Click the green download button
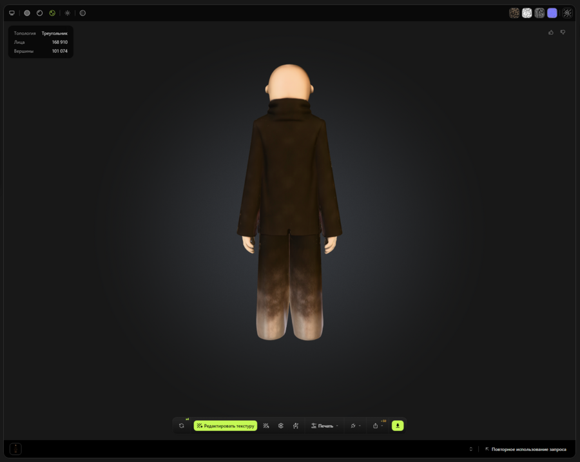Screen dimensions: 580x462 pos(398,426)
